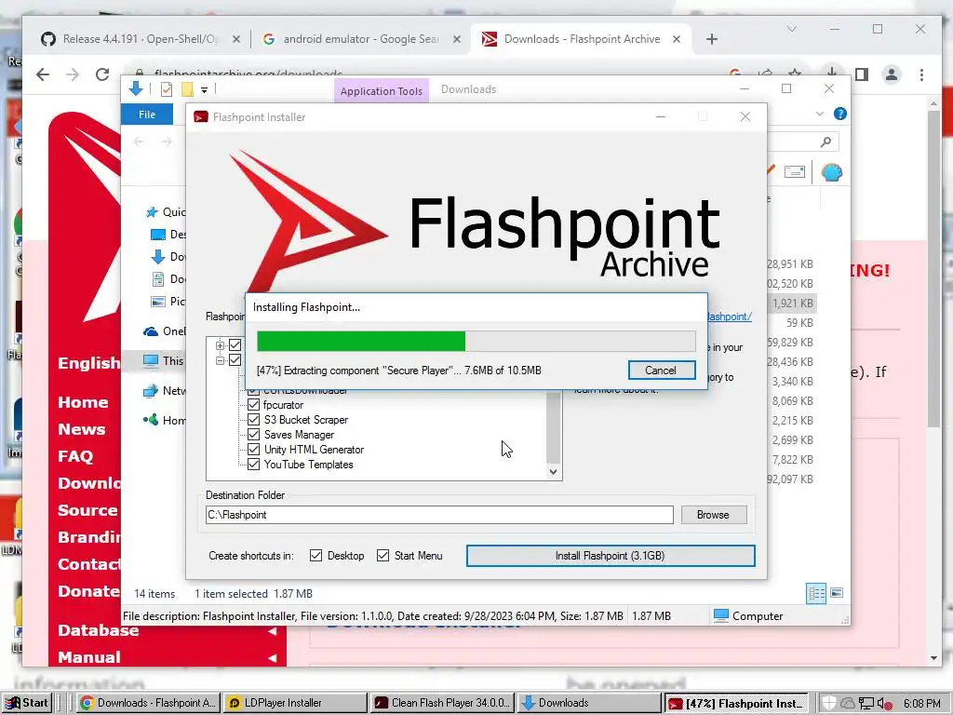This screenshot has width=953, height=715.
Task: Toggle the Saves Manager checkbox
Action: pyautogui.click(x=253, y=435)
